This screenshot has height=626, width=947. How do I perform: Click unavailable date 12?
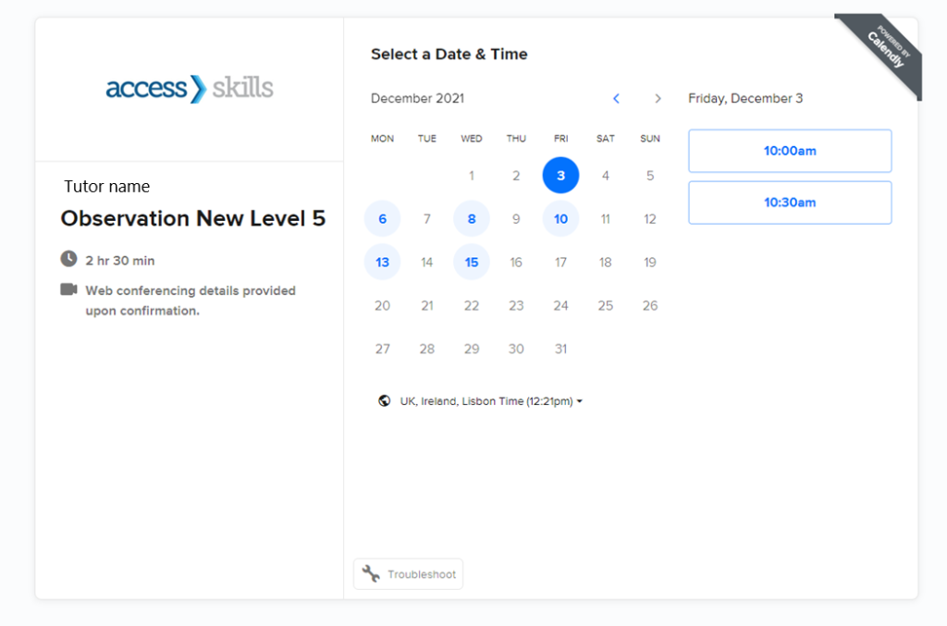650,219
